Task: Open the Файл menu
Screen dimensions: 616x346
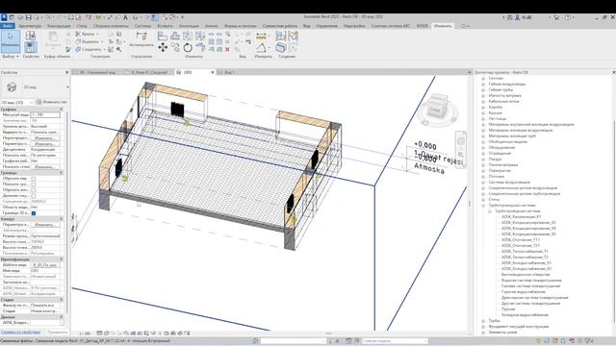Action: (x=8, y=26)
